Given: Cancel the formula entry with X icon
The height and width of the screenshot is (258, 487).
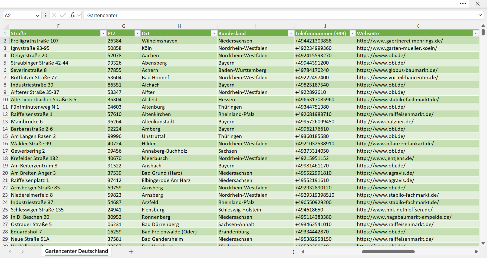Looking at the screenshot, I should pos(54,15).
